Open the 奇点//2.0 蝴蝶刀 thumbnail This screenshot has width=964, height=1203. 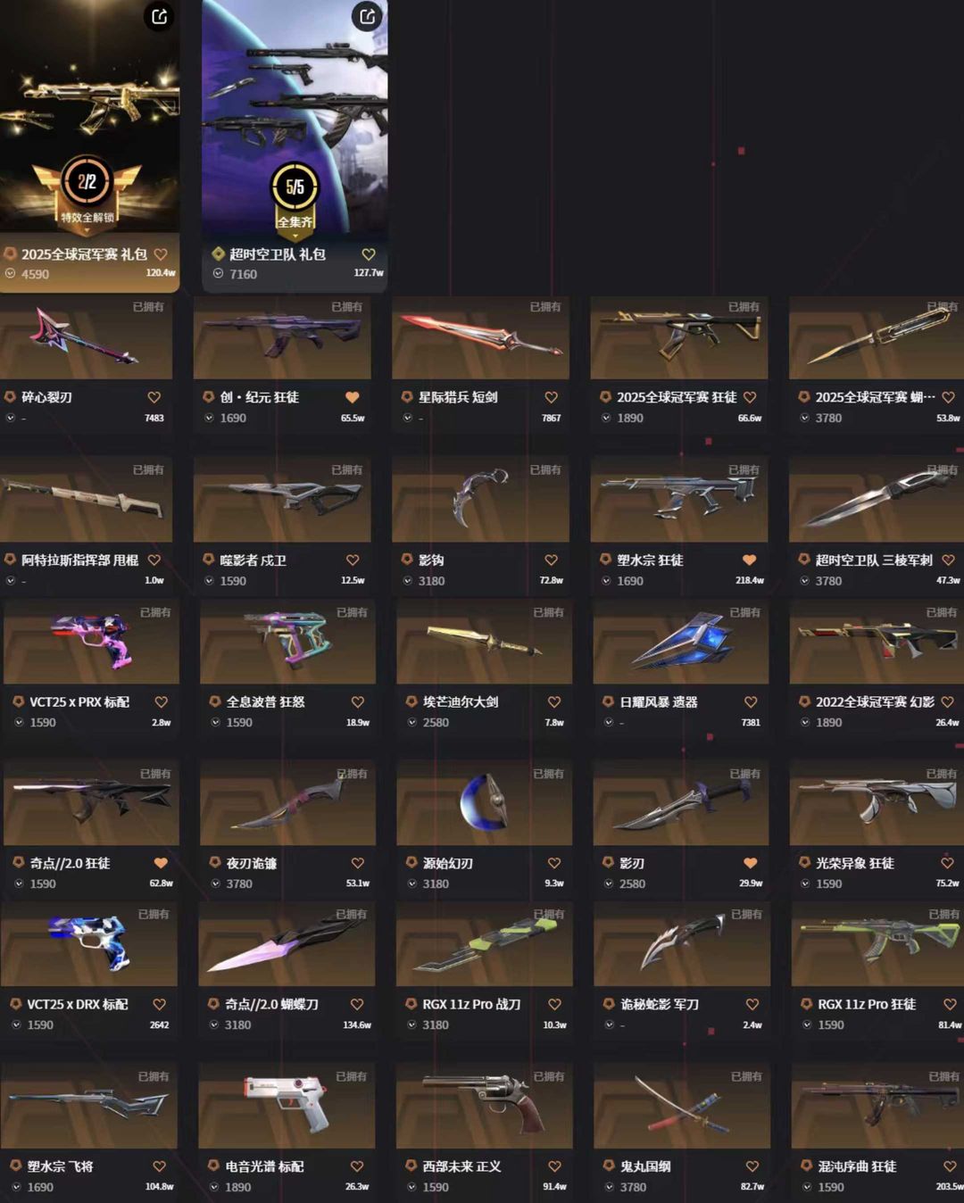(x=287, y=944)
